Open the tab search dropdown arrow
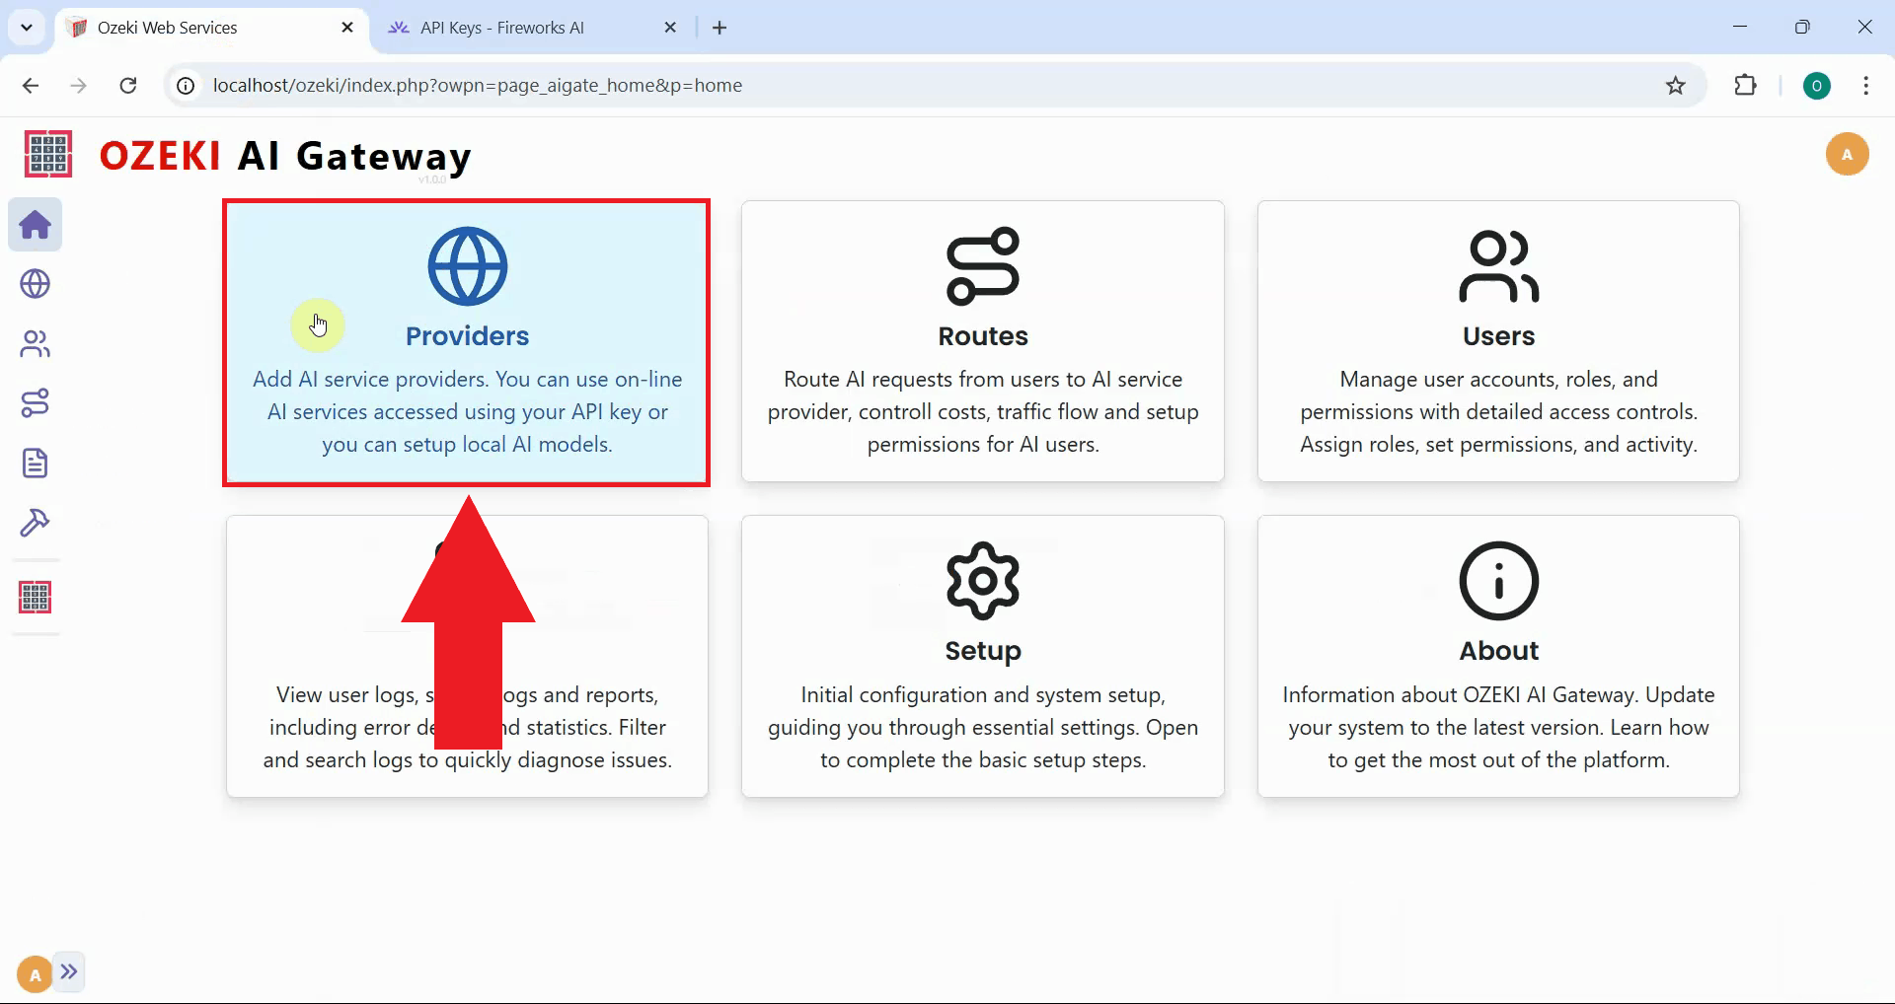Screen dimensions: 1895x1004 point(26,27)
